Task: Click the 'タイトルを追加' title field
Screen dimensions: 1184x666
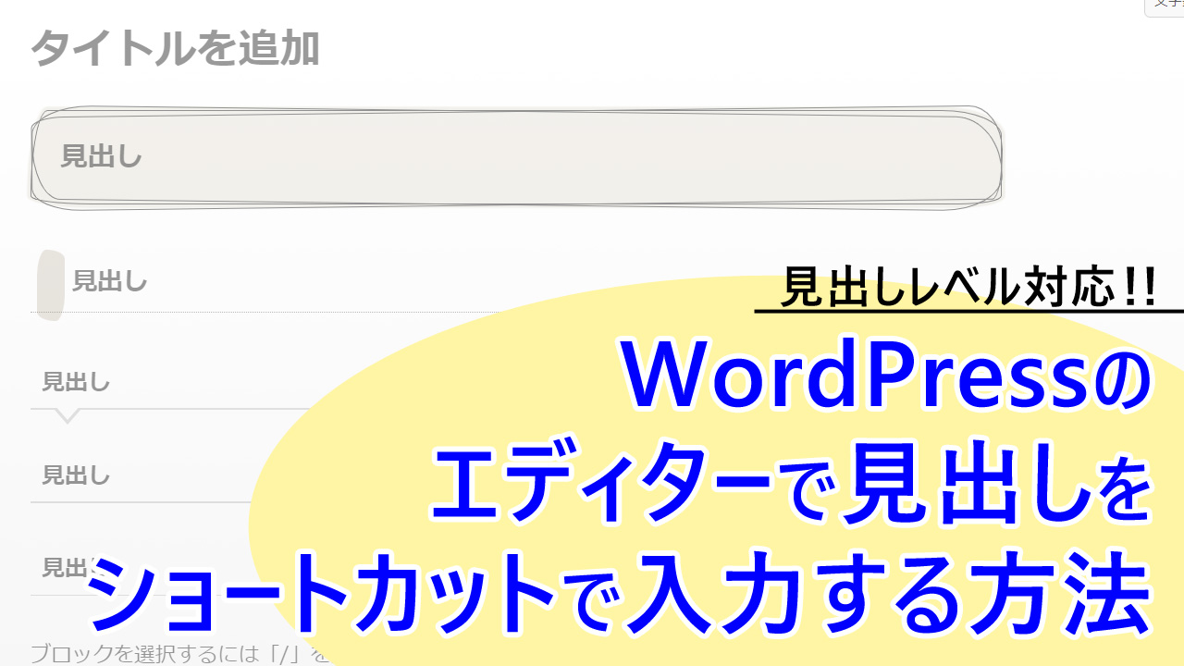Action: (176, 49)
